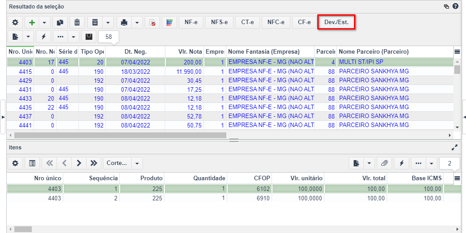The width and height of the screenshot is (466, 233).
Task: Open the CT-e button
Action: 247,22
